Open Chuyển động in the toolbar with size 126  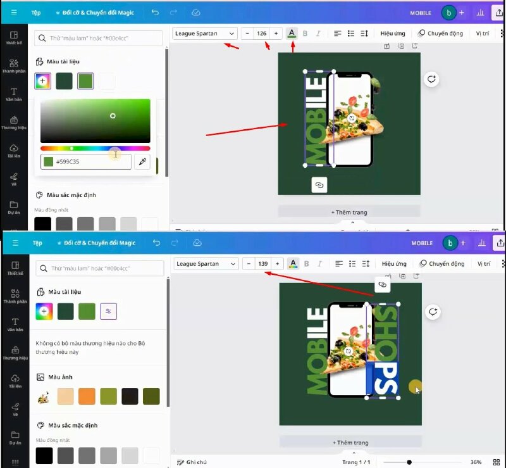tap(441, 34)
